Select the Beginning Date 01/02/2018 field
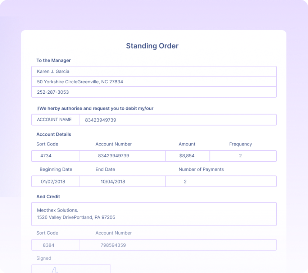 [x=55, y=181]
